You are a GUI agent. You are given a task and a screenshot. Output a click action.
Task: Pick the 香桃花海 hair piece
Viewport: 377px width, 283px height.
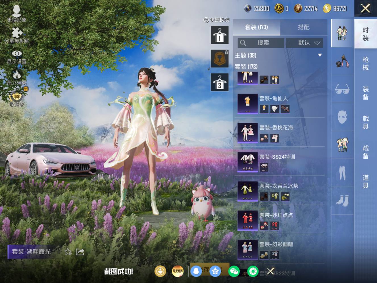coord(264,138)
